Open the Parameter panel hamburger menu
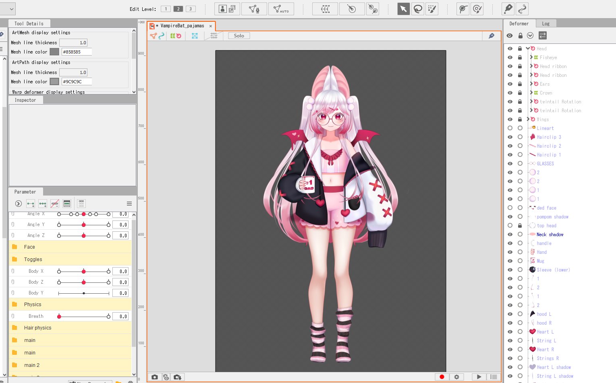 pyautogui.click(x=129, y=204)
